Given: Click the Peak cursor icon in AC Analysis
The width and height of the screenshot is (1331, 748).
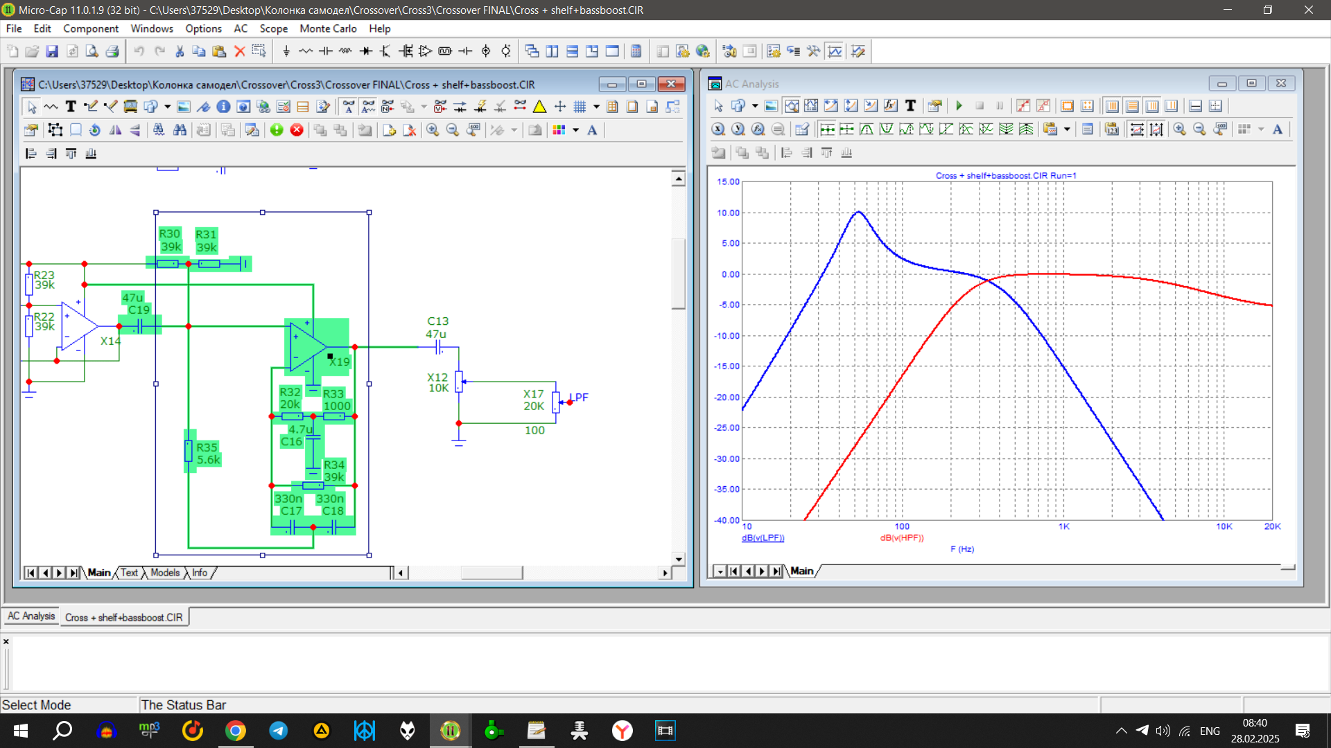Looking at the screenshot, I should tap(867, 130).
